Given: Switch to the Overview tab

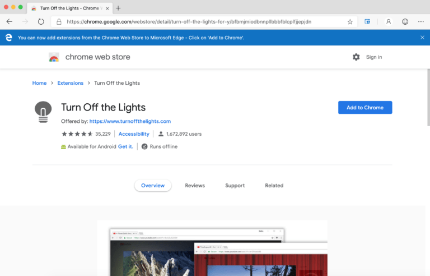Looking at the screenshot, I should click(x=153, y=186).
